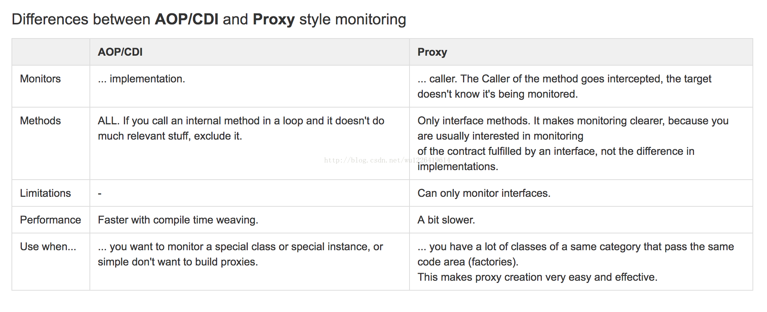Click 'Faster with compile time weaving.' text

point(178,220)
